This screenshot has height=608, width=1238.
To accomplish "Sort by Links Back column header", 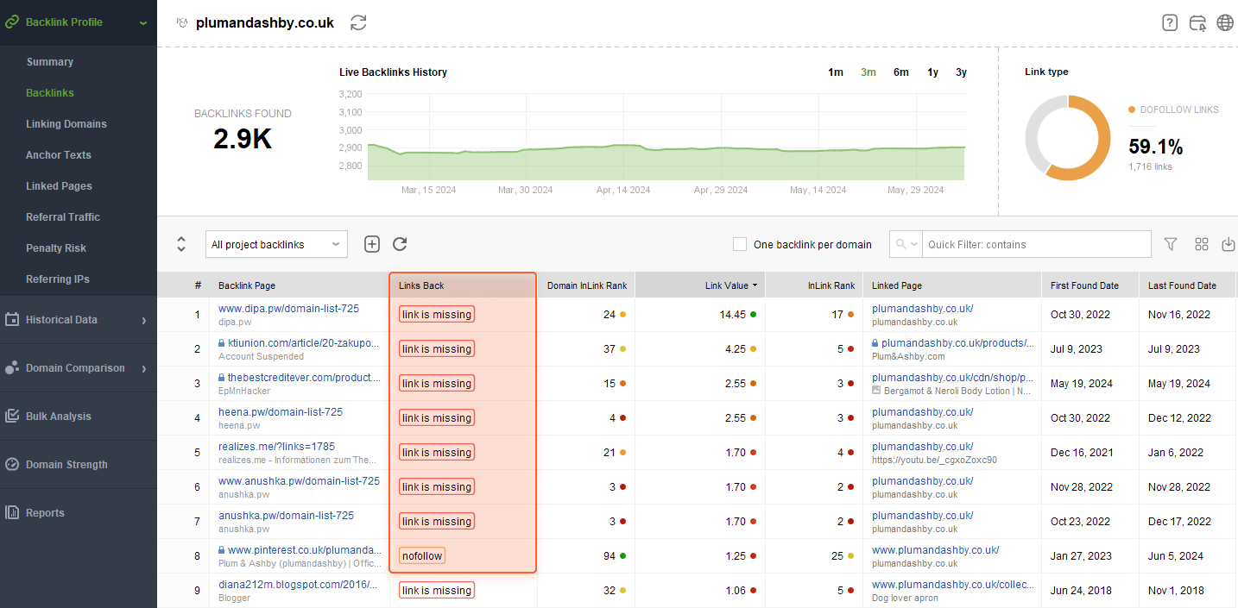I will pos(421,285).
